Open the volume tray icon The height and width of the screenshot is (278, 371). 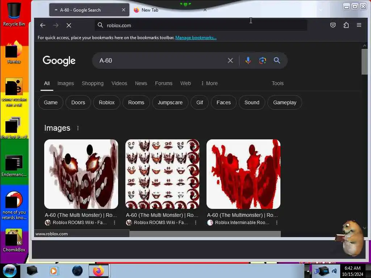(x=334, y=271)
